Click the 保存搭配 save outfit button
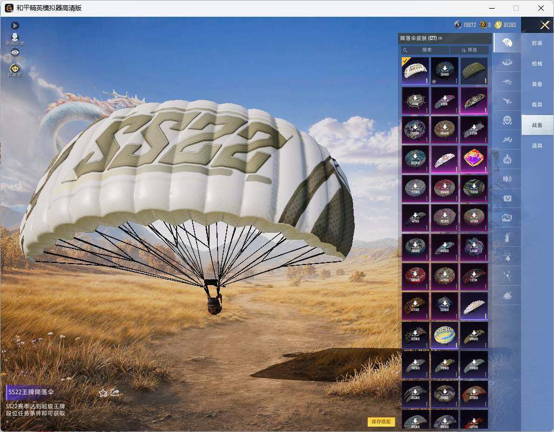Viewport: 554px width, 432px height. [381, 421]
